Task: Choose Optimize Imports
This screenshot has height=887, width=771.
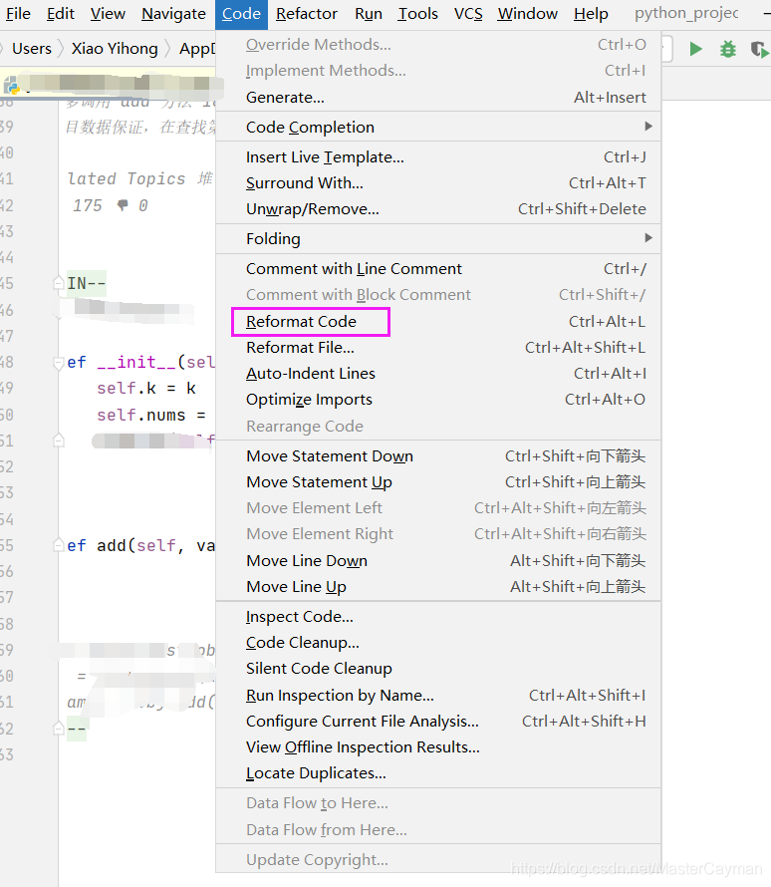Action: pos(438,400)
